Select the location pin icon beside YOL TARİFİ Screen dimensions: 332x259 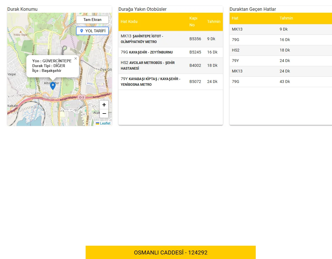[82, 31]
